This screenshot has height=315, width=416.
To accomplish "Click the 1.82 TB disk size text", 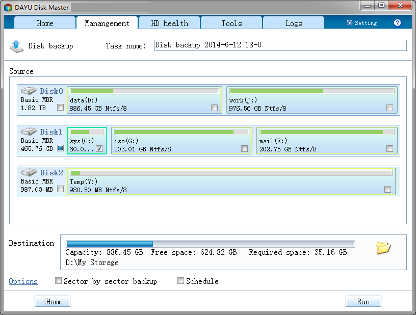I will coord(33,108).
